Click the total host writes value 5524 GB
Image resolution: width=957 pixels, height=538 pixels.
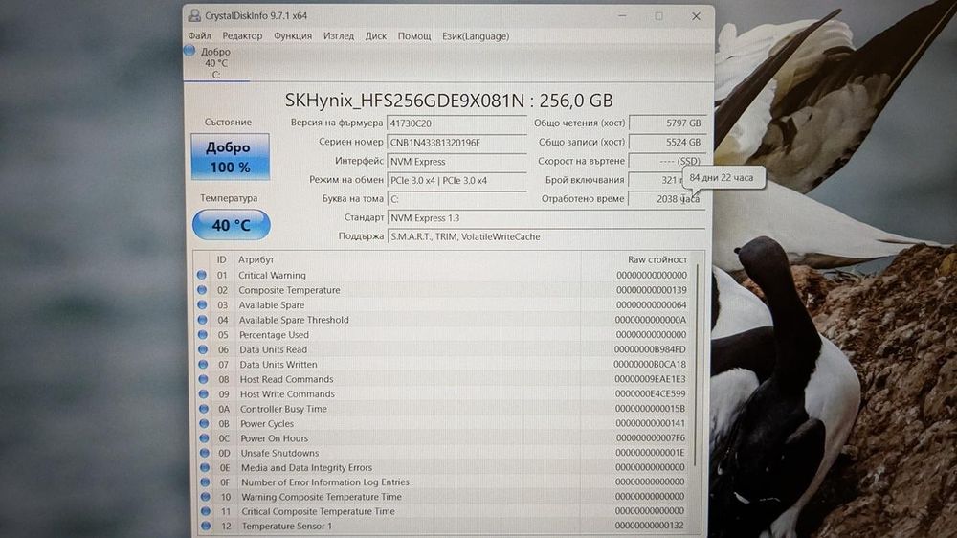[667, 142]
